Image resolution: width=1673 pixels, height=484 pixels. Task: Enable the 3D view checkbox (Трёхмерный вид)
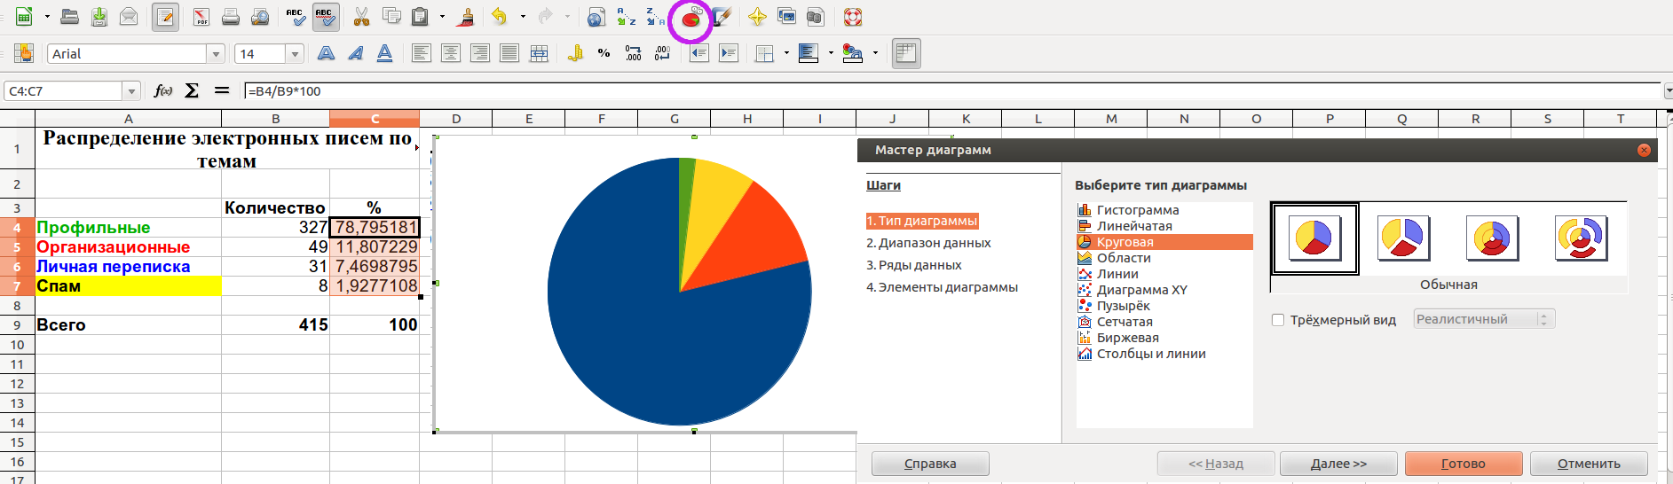[x=1278, y=320]
